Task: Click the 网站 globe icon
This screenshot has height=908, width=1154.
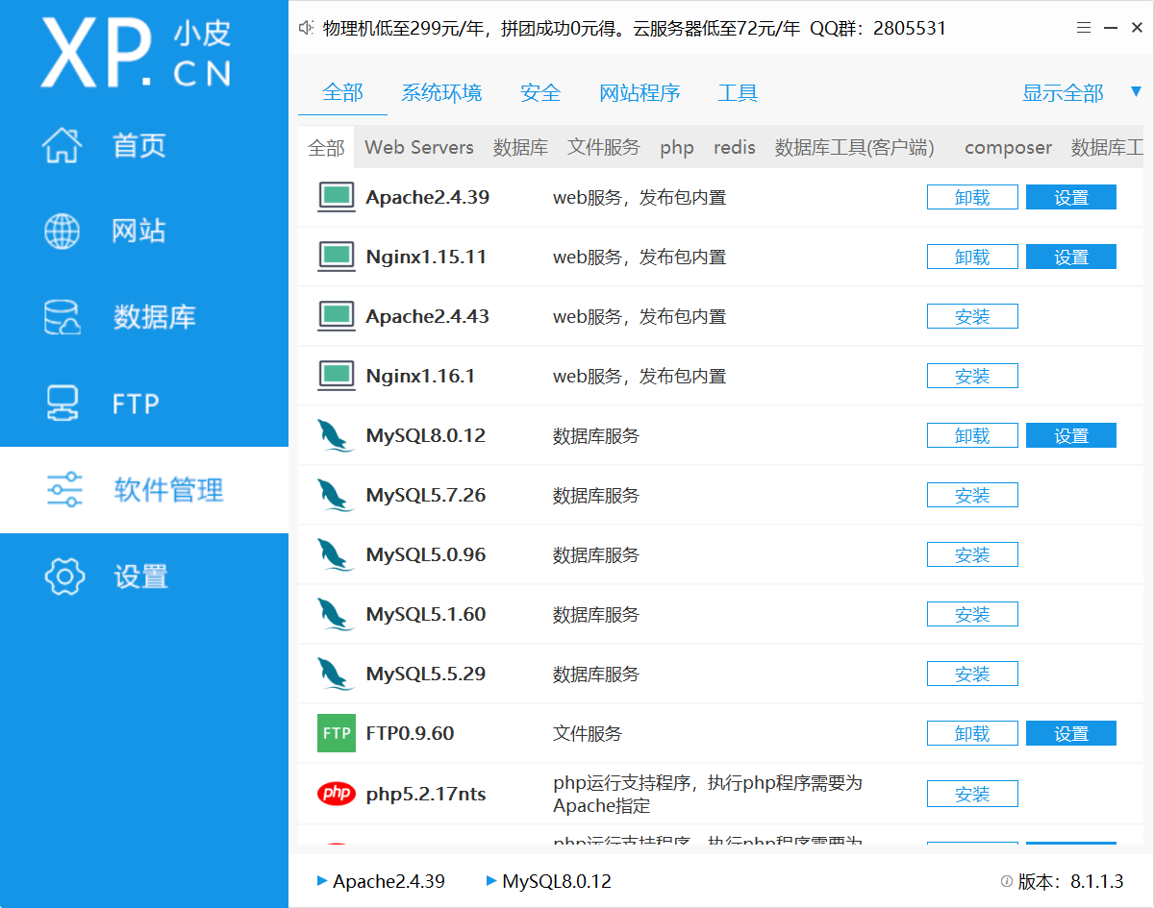Action: pos(63,231)
